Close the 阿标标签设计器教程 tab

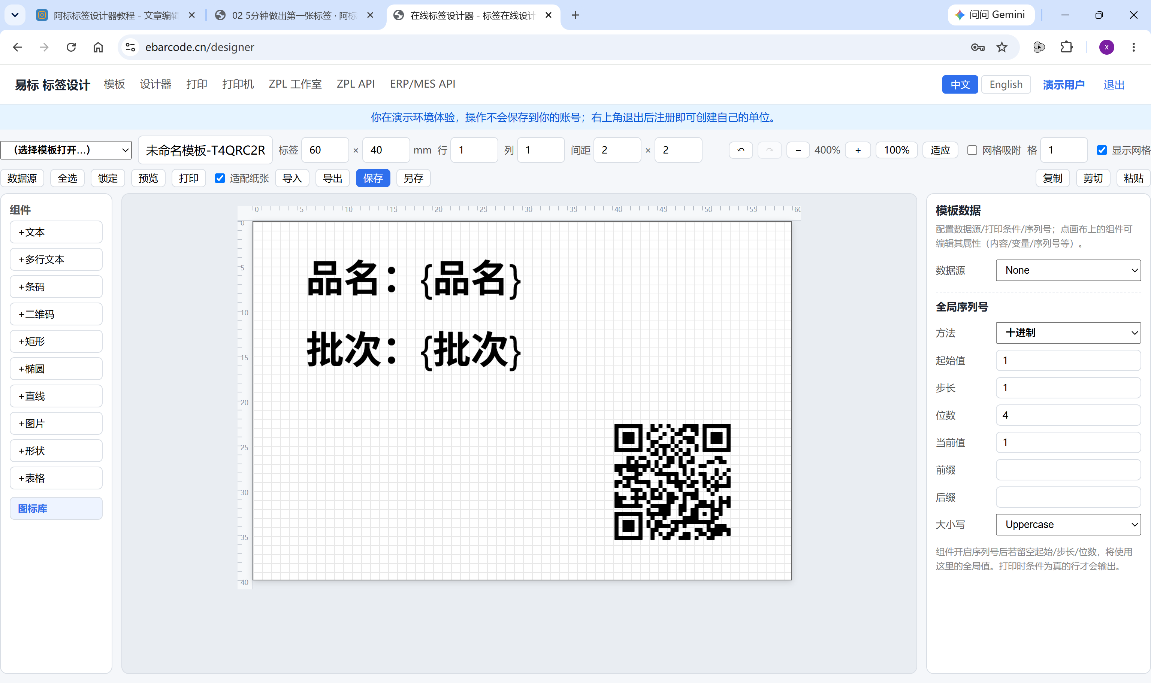(192, 15)
